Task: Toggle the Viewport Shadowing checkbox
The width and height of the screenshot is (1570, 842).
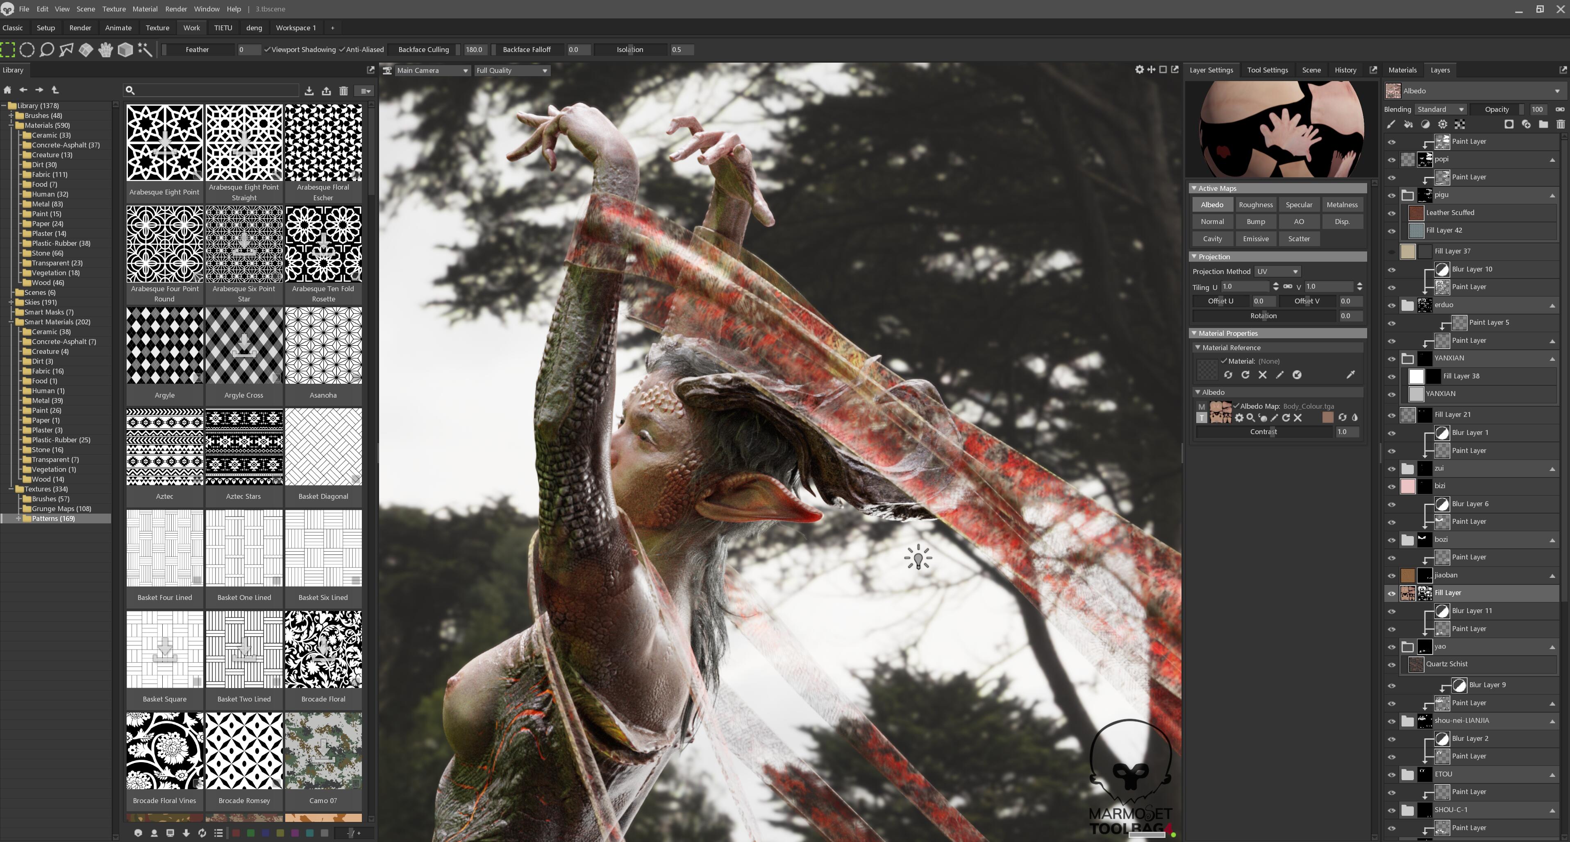Action: point(267,50)
